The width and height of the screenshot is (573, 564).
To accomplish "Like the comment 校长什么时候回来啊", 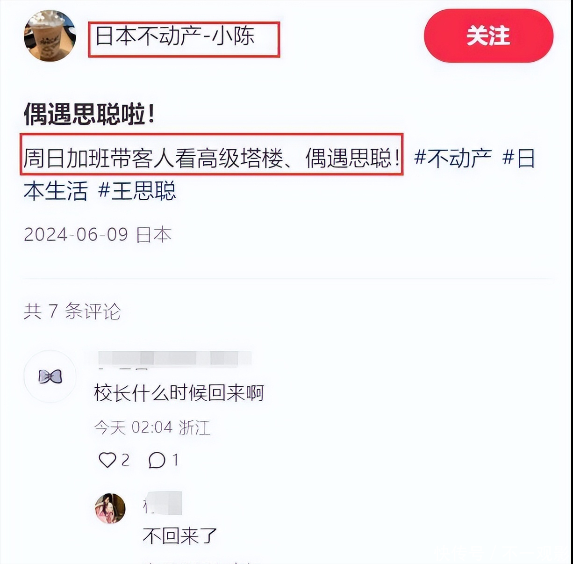I will point(107,460).
